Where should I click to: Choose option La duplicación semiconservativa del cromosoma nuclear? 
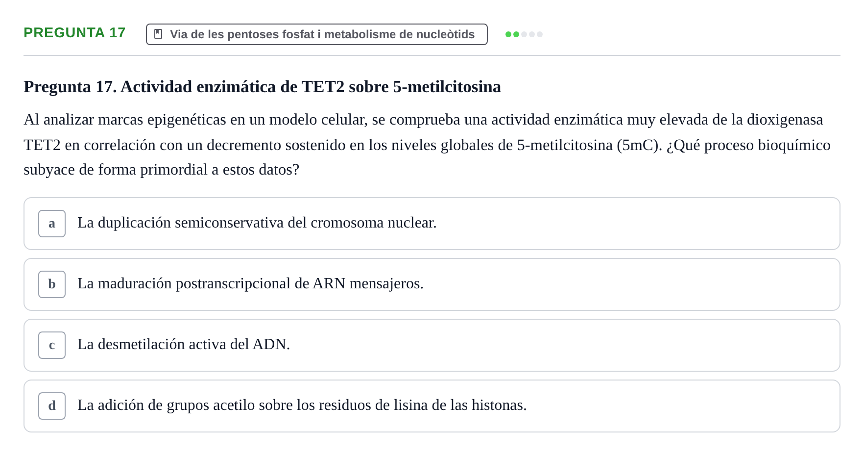[x=432, y=224]
